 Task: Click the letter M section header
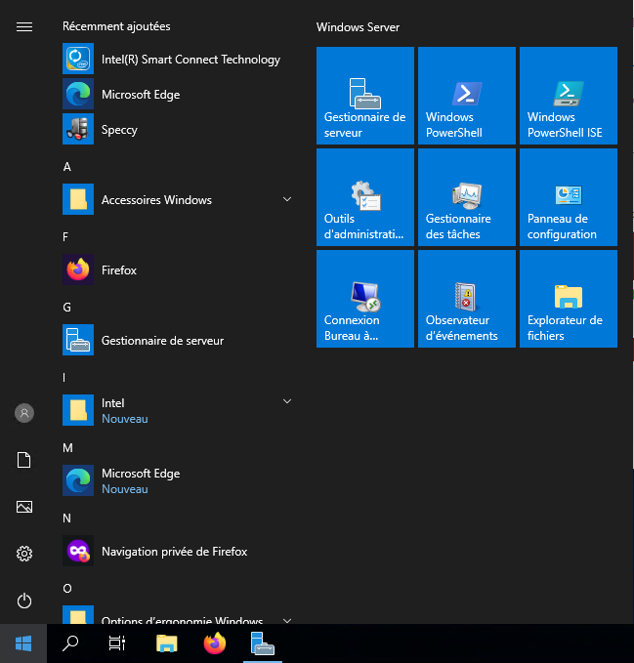pyautogui.click(x=67, y=448)
